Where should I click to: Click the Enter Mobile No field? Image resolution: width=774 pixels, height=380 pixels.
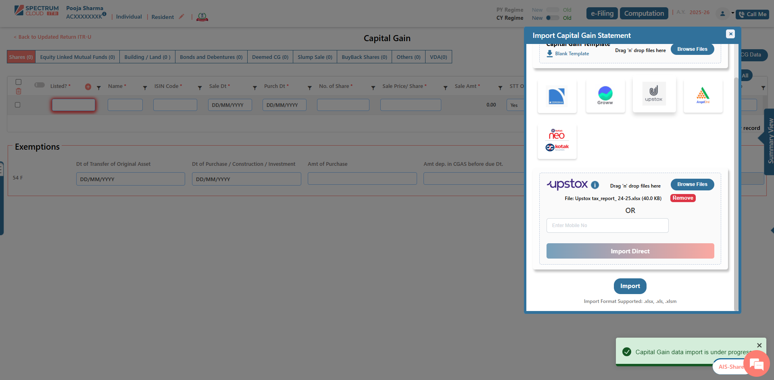pos(607,225)
